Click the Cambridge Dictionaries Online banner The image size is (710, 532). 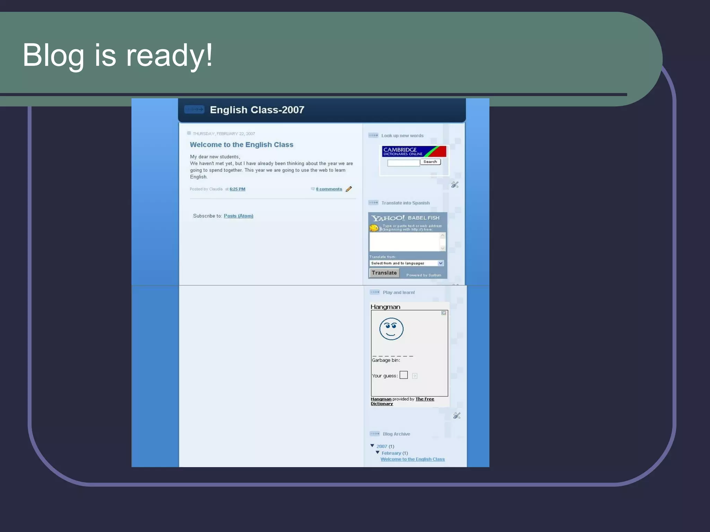point(414,151)
